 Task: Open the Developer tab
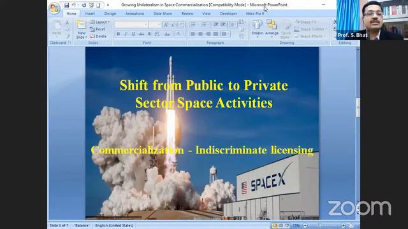[228, 13]
